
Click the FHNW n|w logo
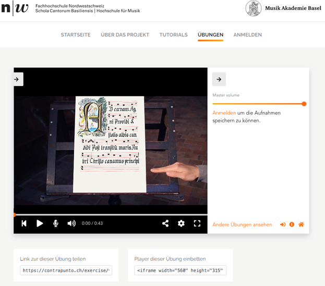pyautogui.click(x=15, y=8)
